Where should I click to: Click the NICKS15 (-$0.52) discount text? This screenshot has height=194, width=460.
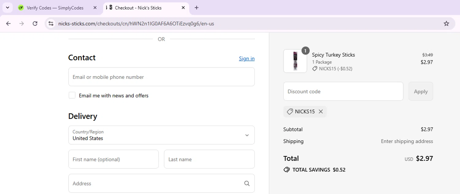[x=335, y=69]
